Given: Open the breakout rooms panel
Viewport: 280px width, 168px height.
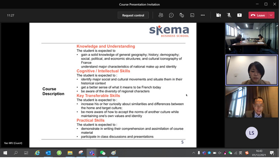Looking at the screenshot, I should point(192,15).
